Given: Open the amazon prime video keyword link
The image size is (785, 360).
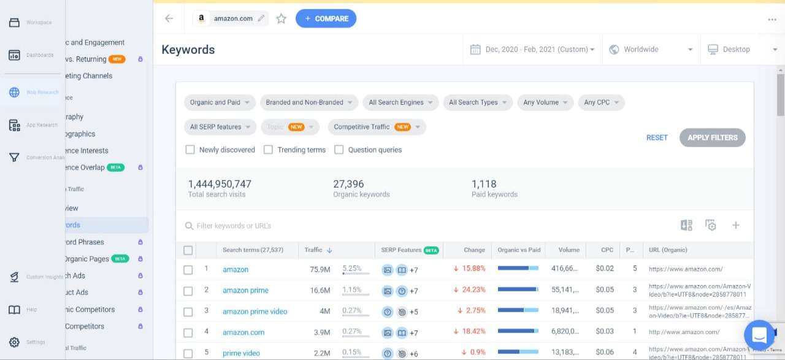Looking at the screenshot, I should tap(255, 312).
